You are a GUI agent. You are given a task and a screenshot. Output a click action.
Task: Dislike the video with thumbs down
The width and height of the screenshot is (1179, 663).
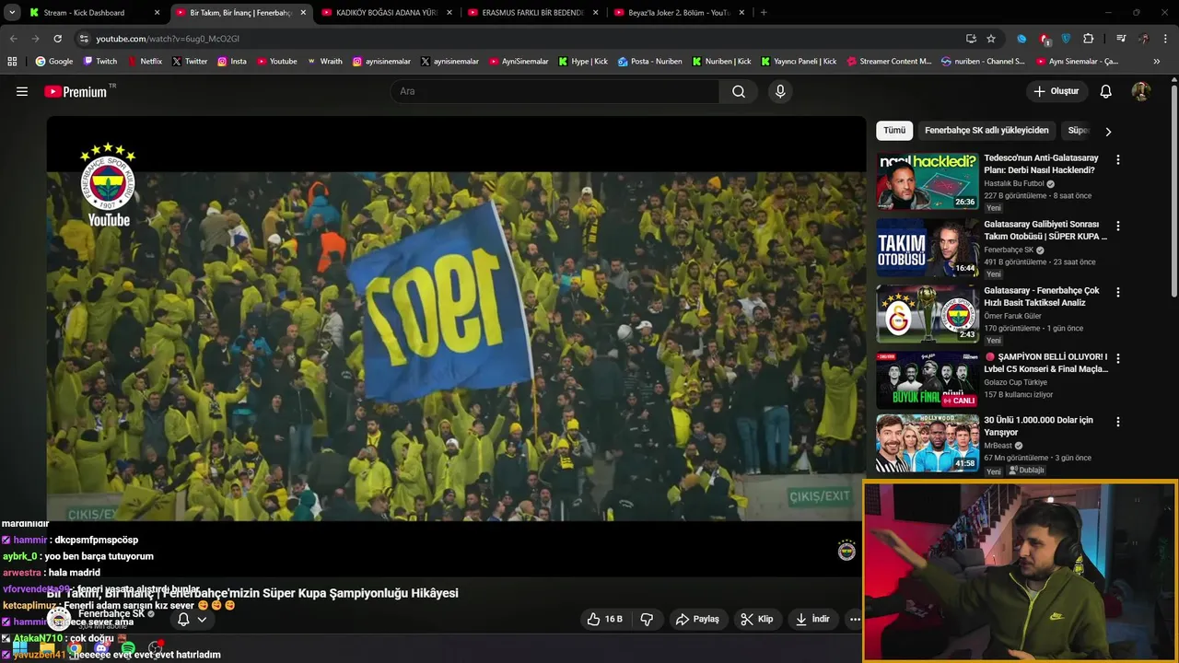647,619
